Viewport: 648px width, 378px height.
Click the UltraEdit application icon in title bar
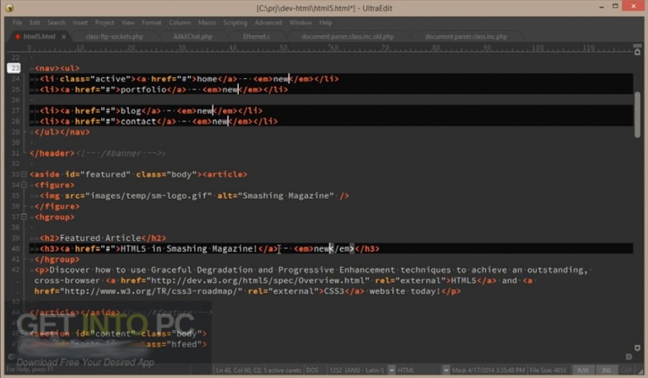coord(9,8)
